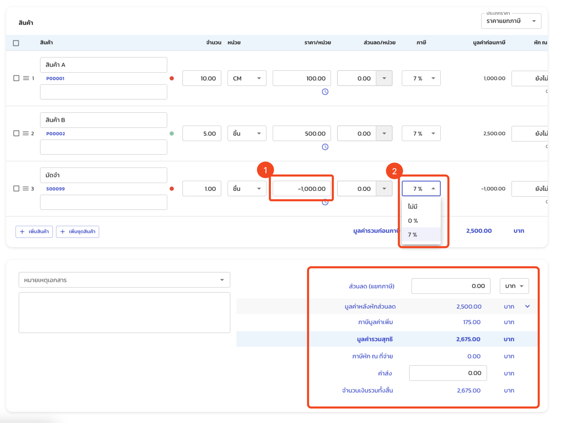Screen dimensions: 564x423
Task: Check the checkbox for row 3 มัดจำ
Action: (x=16, y=188)
